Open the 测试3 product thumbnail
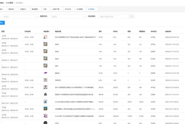 pyautogui.click(x=45, y=44)
